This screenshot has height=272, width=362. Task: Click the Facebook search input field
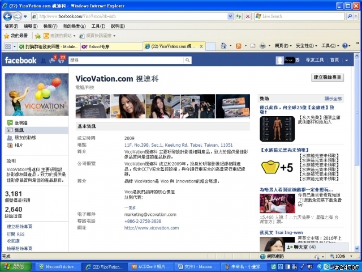(126, 60)
